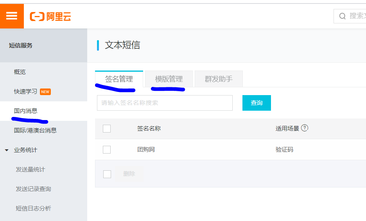This screenshot has width=366, height=221.
Task: Click the disabled 删除 button
Action: [x=129, y=174]
